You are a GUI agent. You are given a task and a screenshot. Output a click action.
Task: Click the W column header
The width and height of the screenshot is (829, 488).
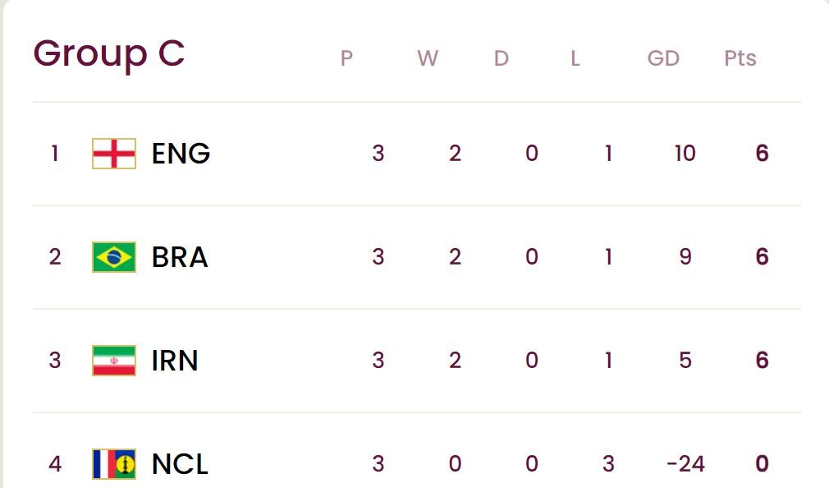(427, 58)
